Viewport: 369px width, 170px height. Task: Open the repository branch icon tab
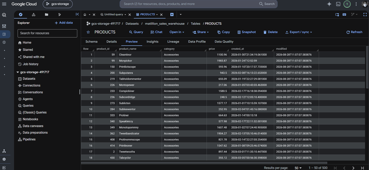(x=59, y=14)
